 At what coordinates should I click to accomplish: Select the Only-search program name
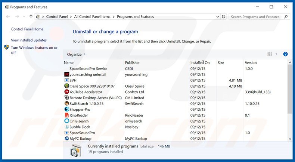(79, 121)
